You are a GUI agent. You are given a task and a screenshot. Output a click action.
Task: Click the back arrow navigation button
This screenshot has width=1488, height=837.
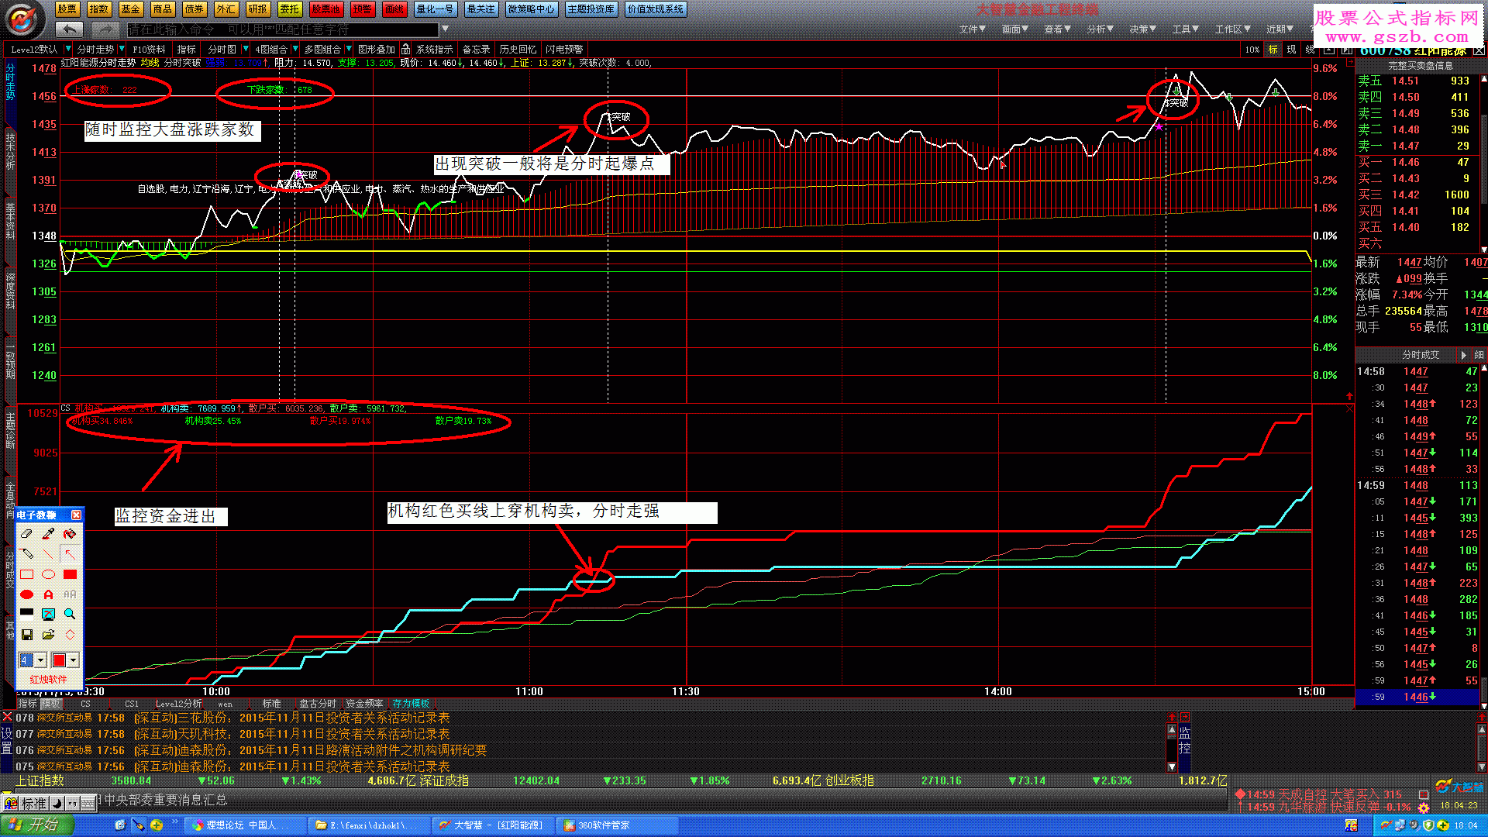[x=69, y=29]
